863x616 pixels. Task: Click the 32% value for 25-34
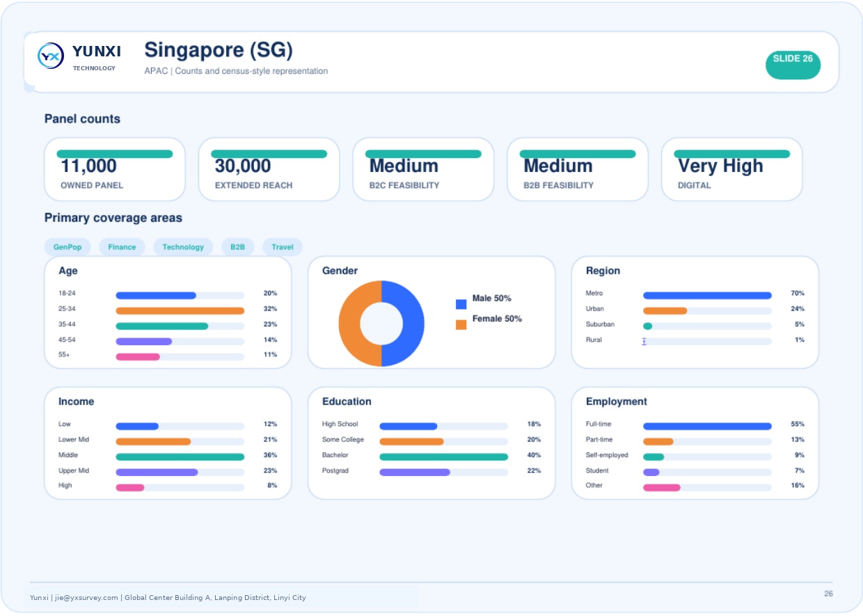(270, 309)
